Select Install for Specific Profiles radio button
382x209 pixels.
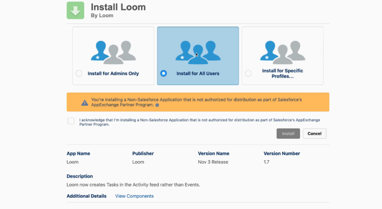click(x=248, y=73)
